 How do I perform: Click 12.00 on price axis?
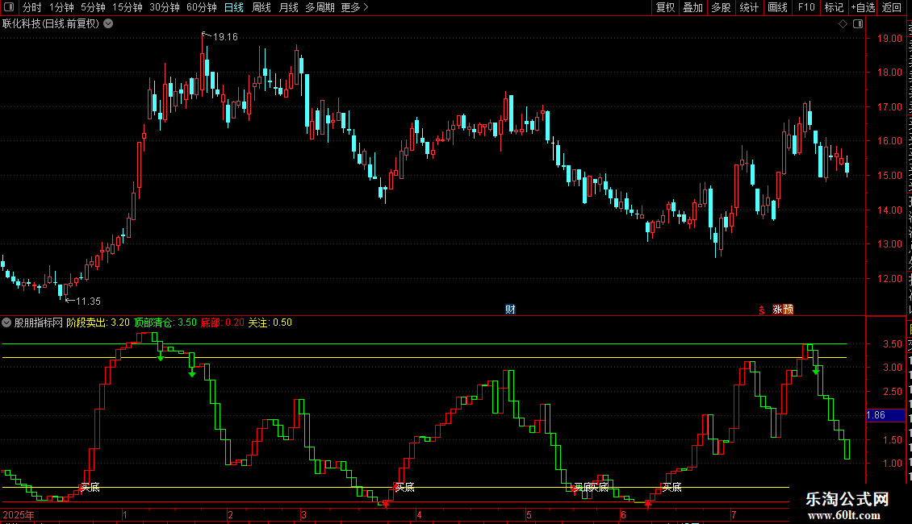click(x=889, y=279)
